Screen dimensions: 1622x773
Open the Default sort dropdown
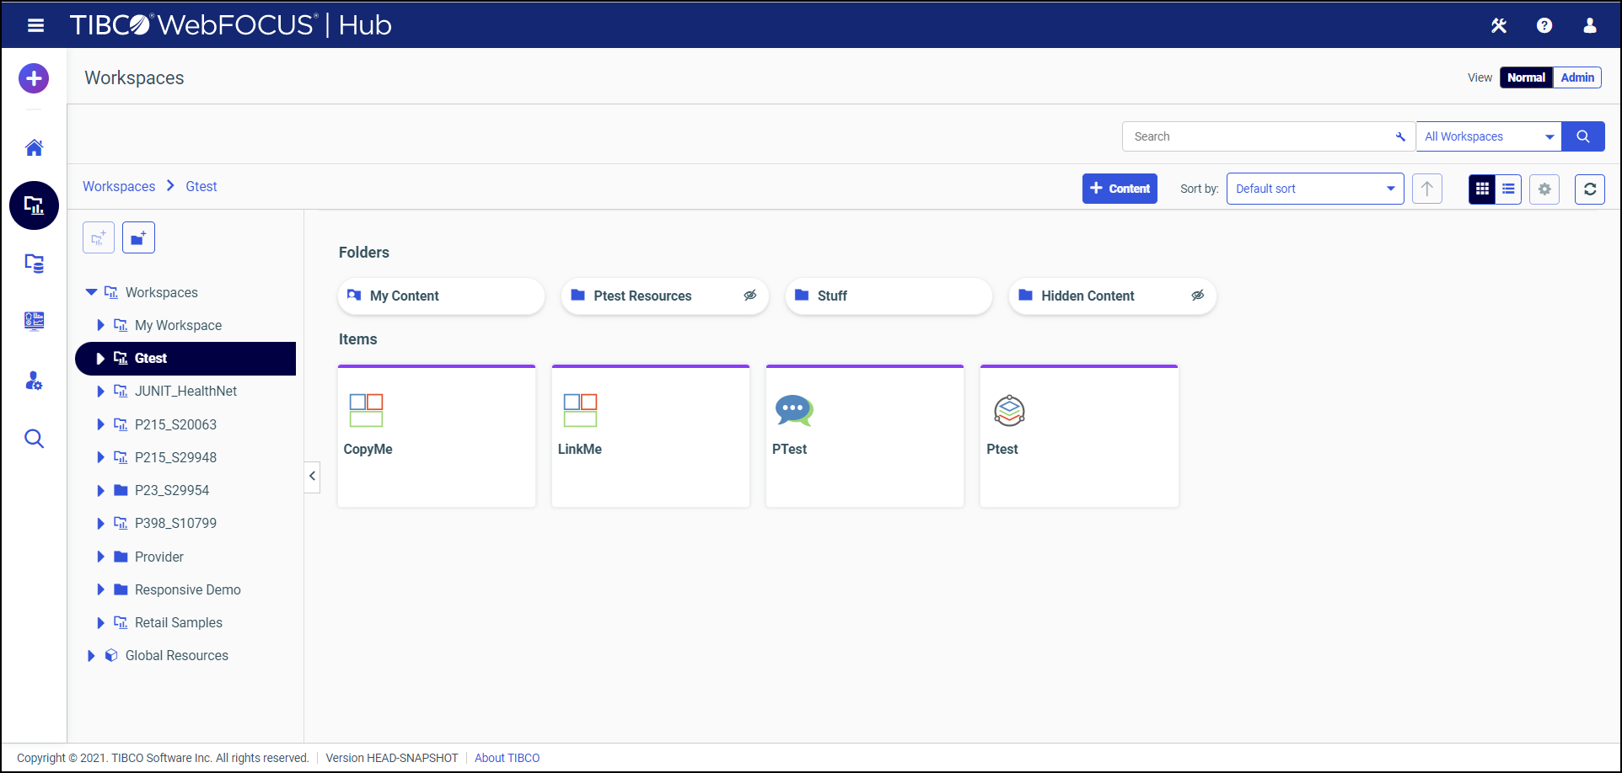(x=1313, y=189)
